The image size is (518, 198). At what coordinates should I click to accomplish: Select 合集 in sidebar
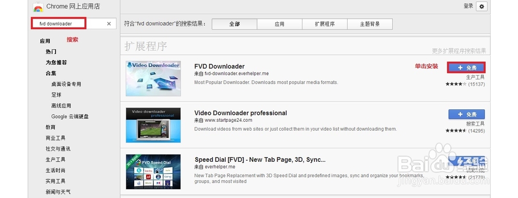tap(51, 74)
